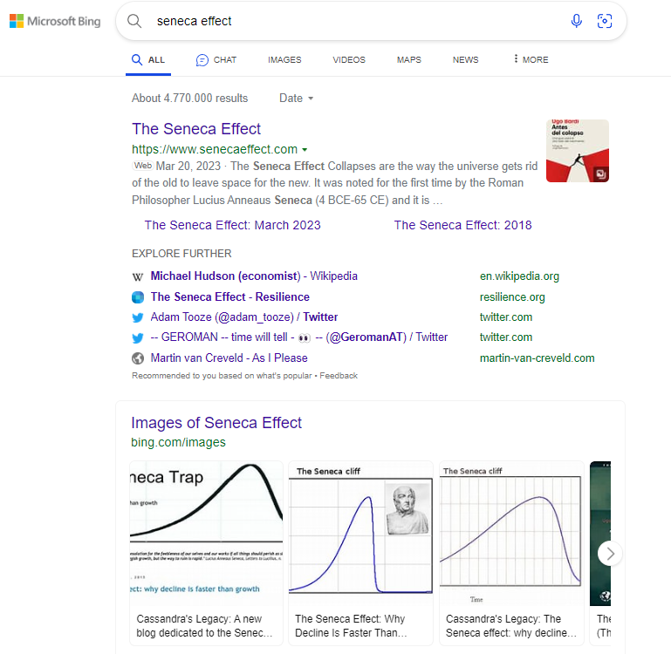Click the microphone voice search icon
Image resolution: width=671 pixels, height=654 pixels.
click(x=576, y=21)
